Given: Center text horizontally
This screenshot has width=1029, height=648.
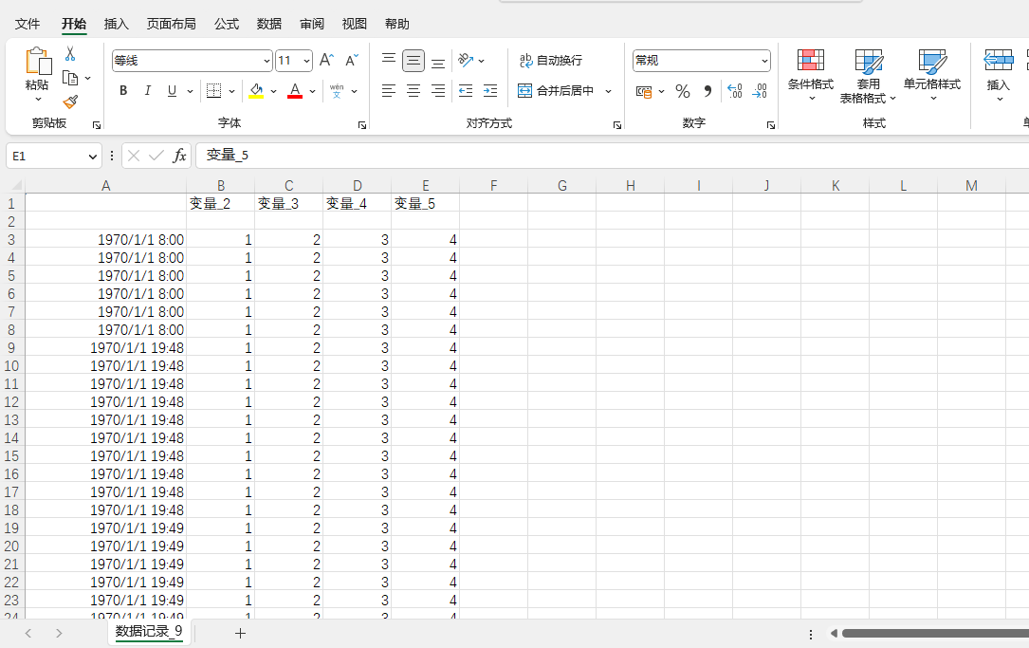Looking at the screenshot, I should 413,90.
